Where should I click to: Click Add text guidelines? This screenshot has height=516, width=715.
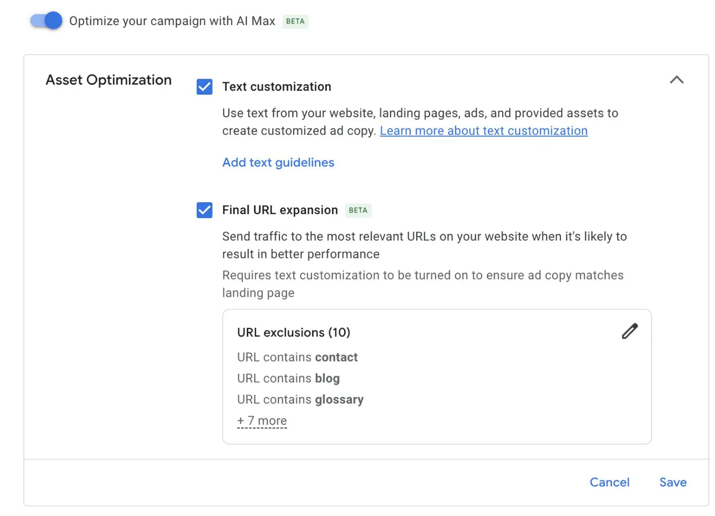click(278, 162)
